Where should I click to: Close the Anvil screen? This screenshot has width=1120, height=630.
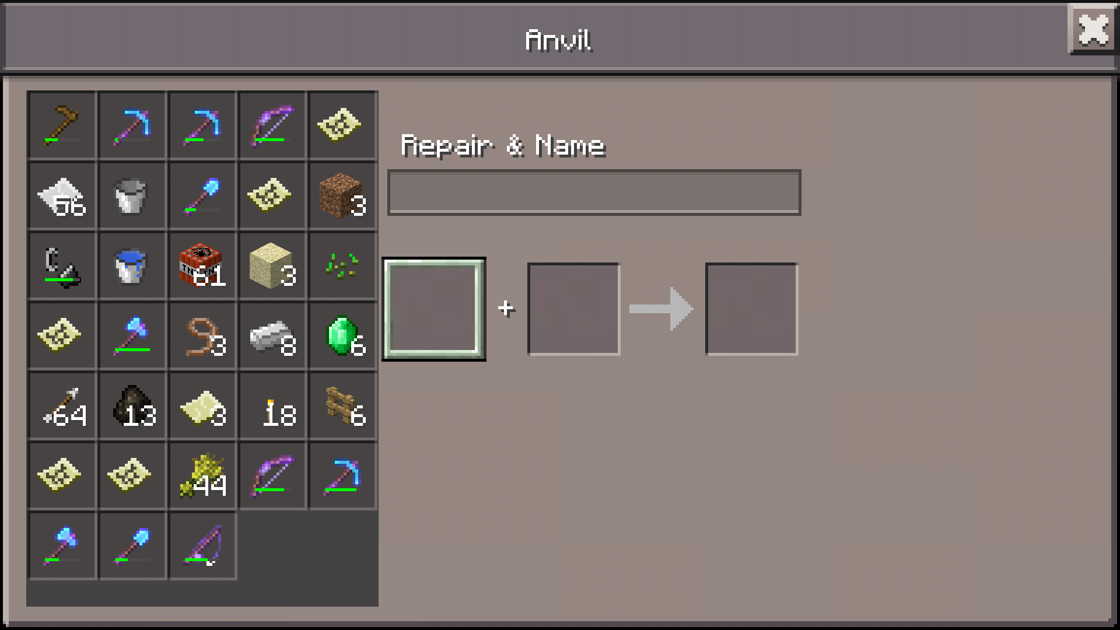(x=1092, y=29)
